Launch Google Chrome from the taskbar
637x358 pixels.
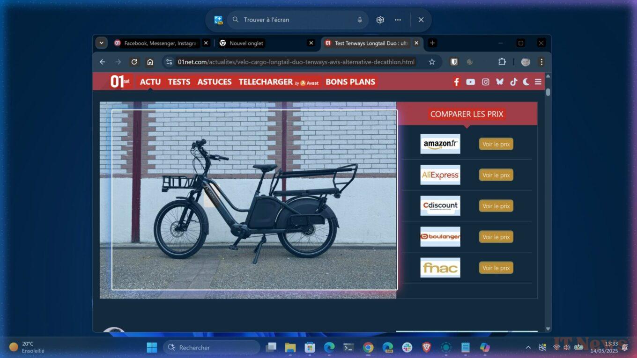368,347
